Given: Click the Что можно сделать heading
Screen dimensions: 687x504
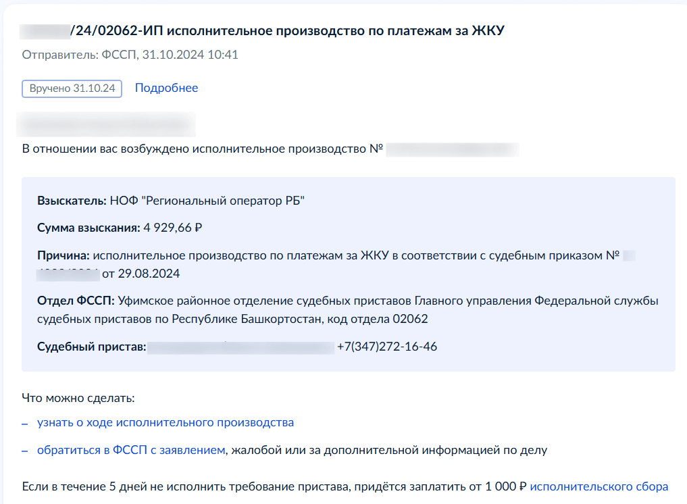Looking at the screenshot, I should tap(78, 398).
